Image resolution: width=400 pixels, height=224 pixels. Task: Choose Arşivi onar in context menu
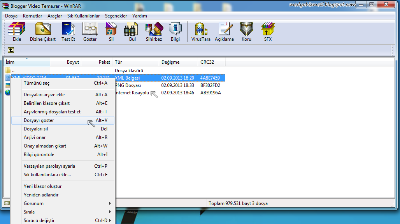coord(63,137)
